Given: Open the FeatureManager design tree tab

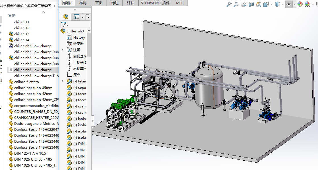Looking at the screenshot, I should click(66, 17).
